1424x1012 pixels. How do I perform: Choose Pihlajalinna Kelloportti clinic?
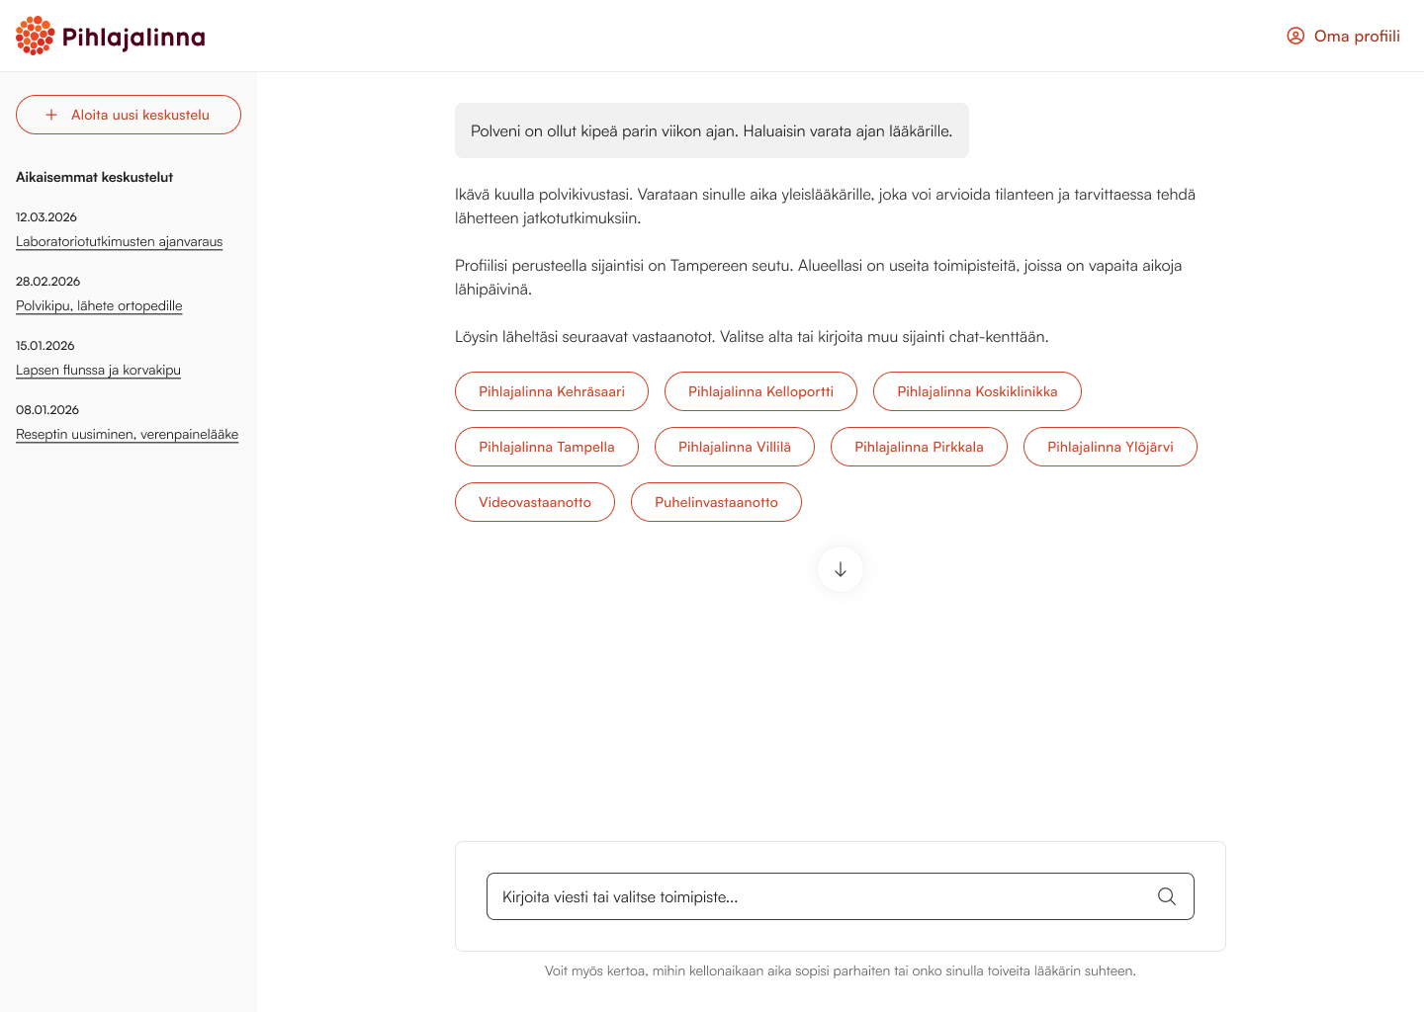point(760,391)
